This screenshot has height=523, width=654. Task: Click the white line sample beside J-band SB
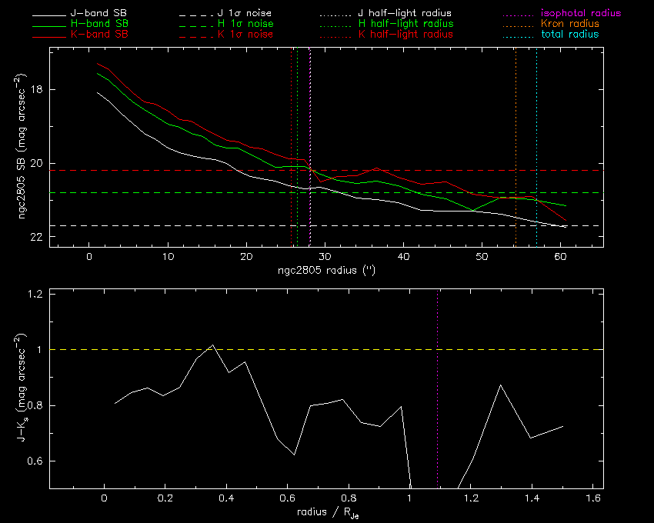point(48,14)
